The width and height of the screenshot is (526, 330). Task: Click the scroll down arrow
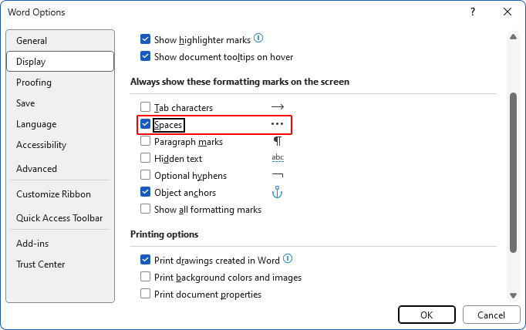(513, 295)
